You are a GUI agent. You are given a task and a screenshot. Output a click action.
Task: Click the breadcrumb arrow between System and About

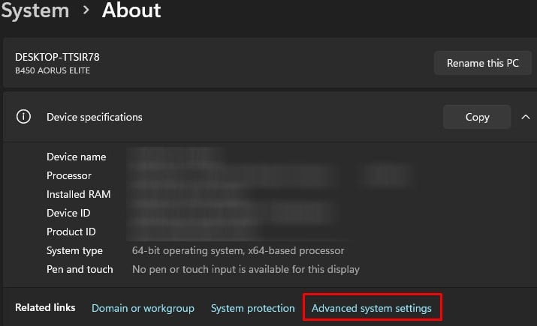pos(86,10)
